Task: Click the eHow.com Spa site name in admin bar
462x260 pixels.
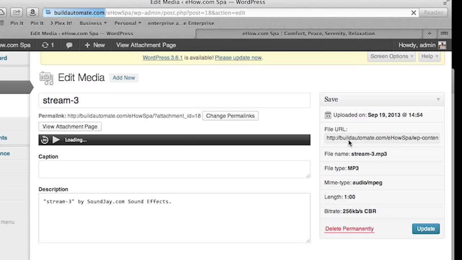Action: [15, 45]
